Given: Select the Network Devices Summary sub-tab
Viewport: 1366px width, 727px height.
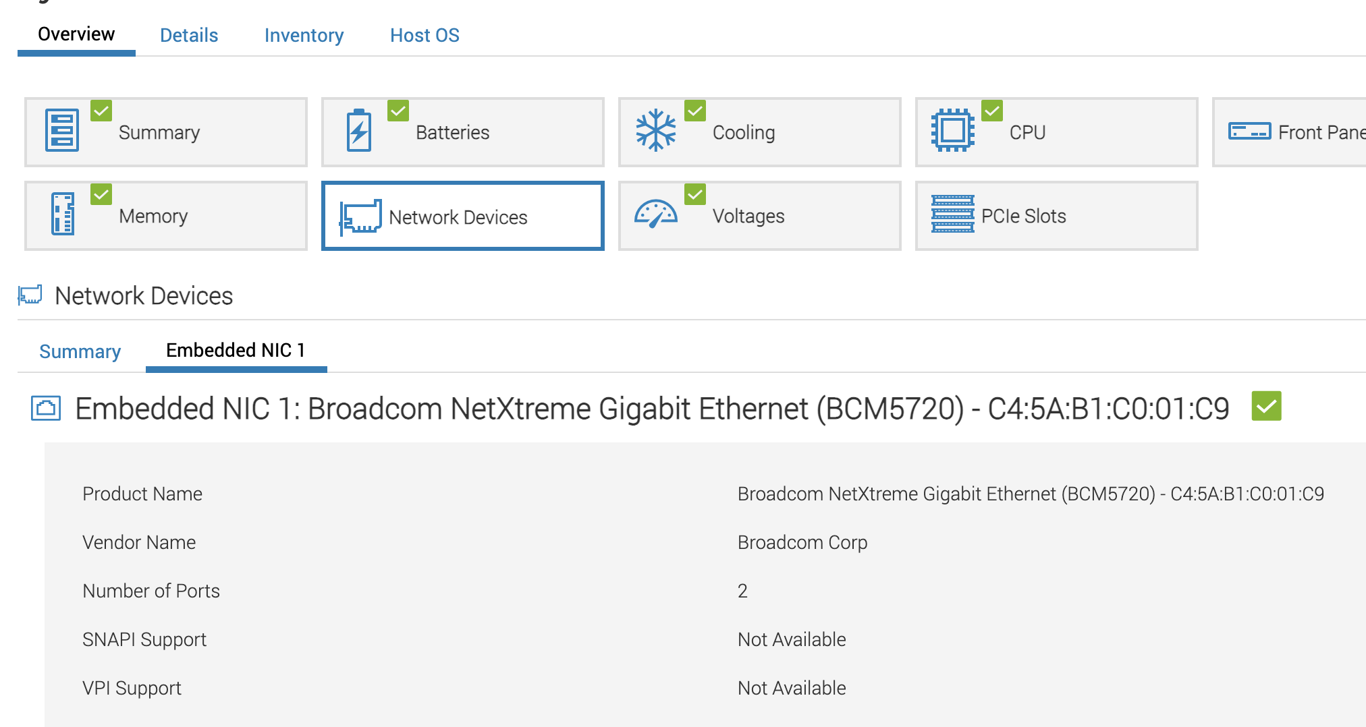Looking at the screenshot, I should tap(80, 351).
